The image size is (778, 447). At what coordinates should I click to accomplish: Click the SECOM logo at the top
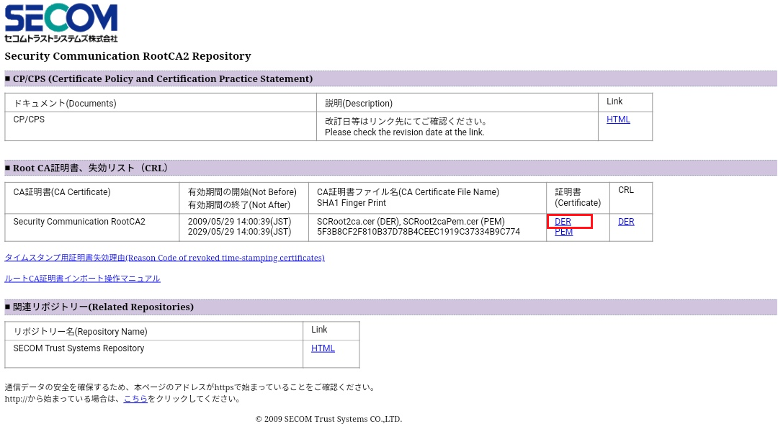point(61,23)
